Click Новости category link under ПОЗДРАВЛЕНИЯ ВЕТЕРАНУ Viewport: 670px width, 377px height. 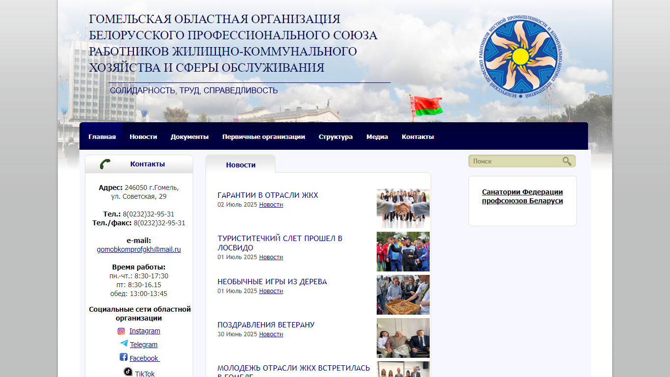point(271,334)
